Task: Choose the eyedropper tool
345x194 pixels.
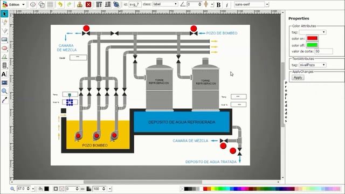Action: [x=4, y=100]
